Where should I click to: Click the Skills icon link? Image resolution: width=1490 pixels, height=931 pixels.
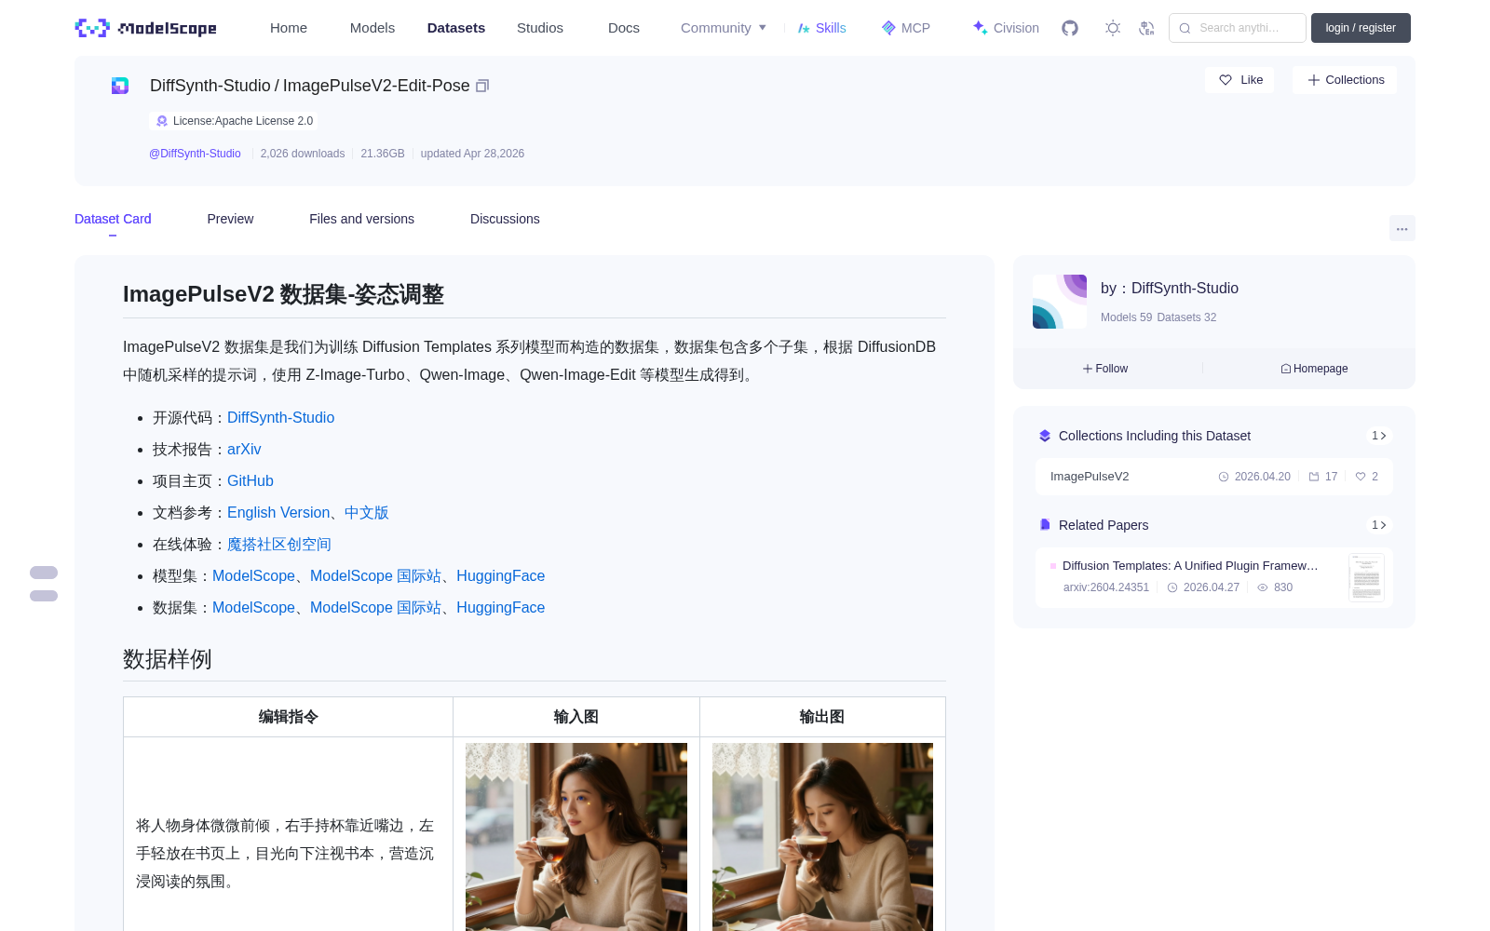coord(804,28)
